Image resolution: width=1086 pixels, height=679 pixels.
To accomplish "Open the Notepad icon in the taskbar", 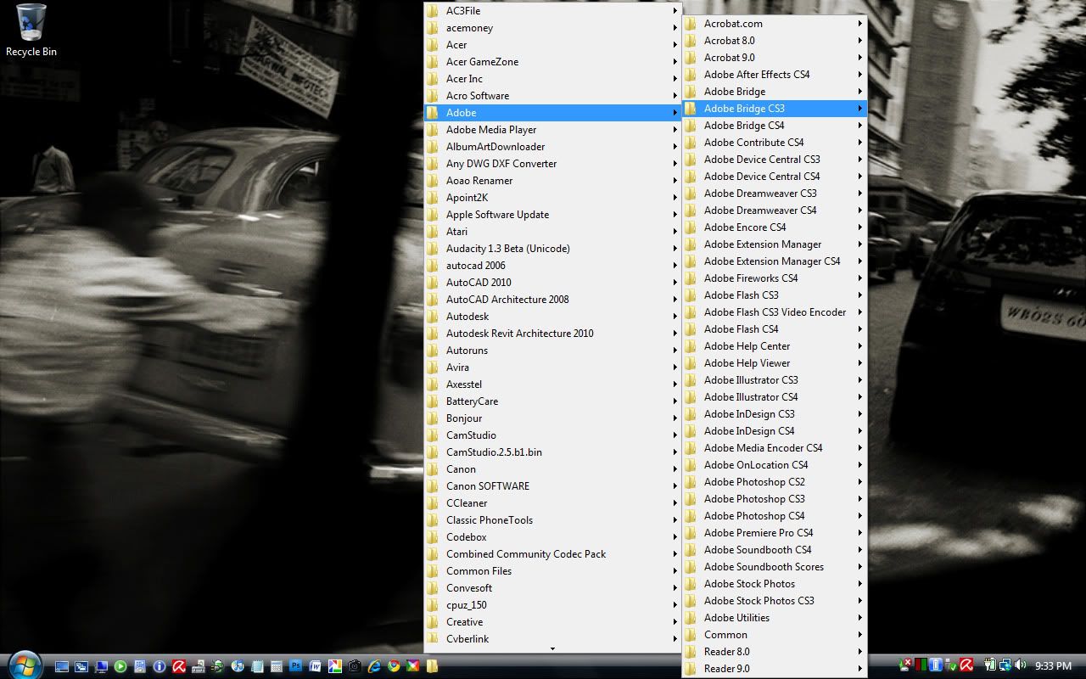I will pyautogui.click(x=257, y=666).
